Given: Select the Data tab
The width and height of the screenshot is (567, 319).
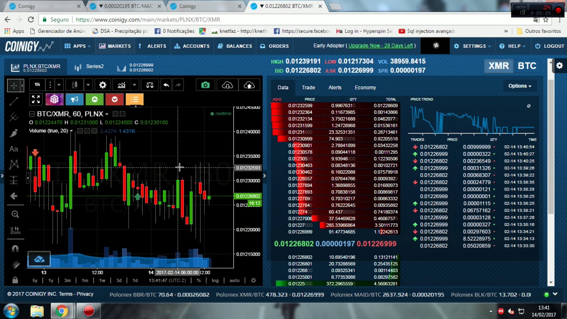Looking at the screenshot, I should coord(283,87).
